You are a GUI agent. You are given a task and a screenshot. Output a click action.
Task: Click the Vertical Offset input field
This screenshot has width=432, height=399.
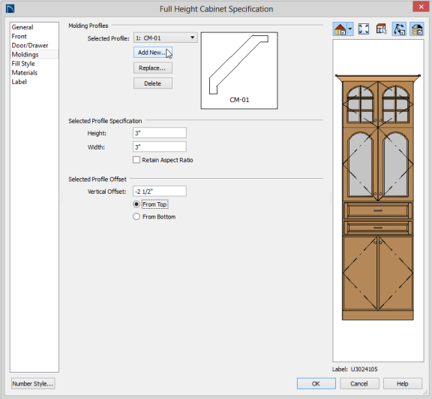point(160,191)
